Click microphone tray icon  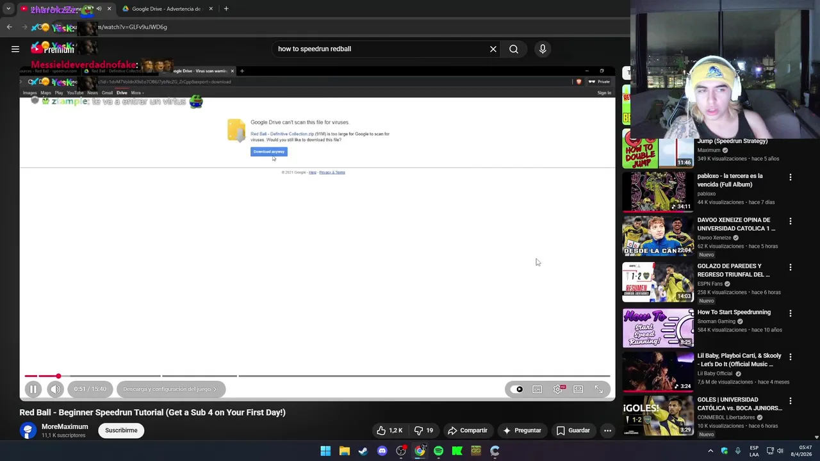click(x=738, y=451)
